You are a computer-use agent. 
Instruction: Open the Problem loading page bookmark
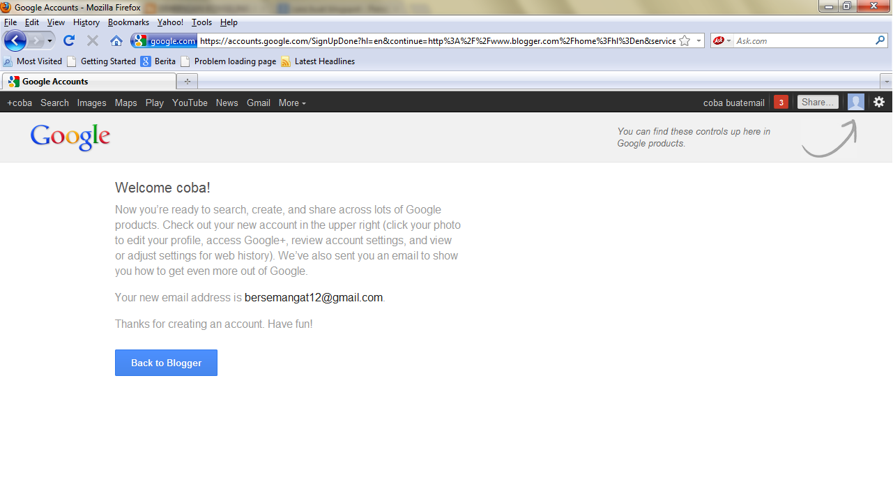pyautogui.click(x=228, y=61)
